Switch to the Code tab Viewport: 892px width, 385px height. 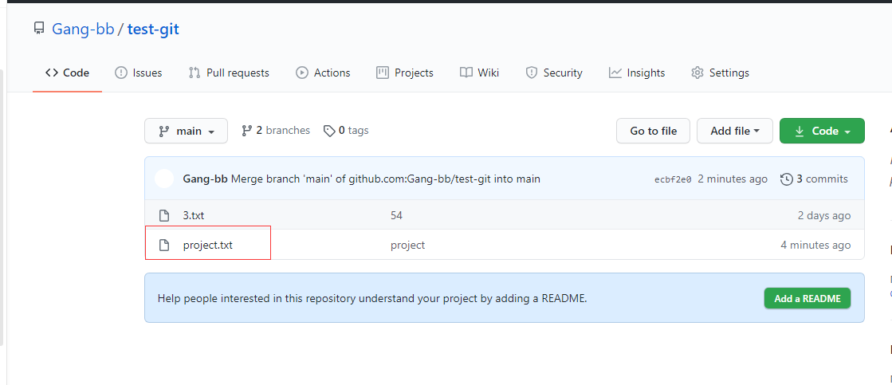pyautogui.click(x=67, y=73)
